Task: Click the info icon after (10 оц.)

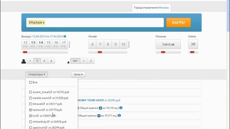Action: pos(121,108)
